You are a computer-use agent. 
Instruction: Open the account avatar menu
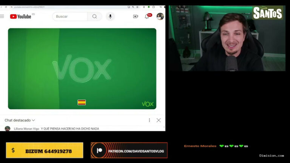tap(160, 17)
